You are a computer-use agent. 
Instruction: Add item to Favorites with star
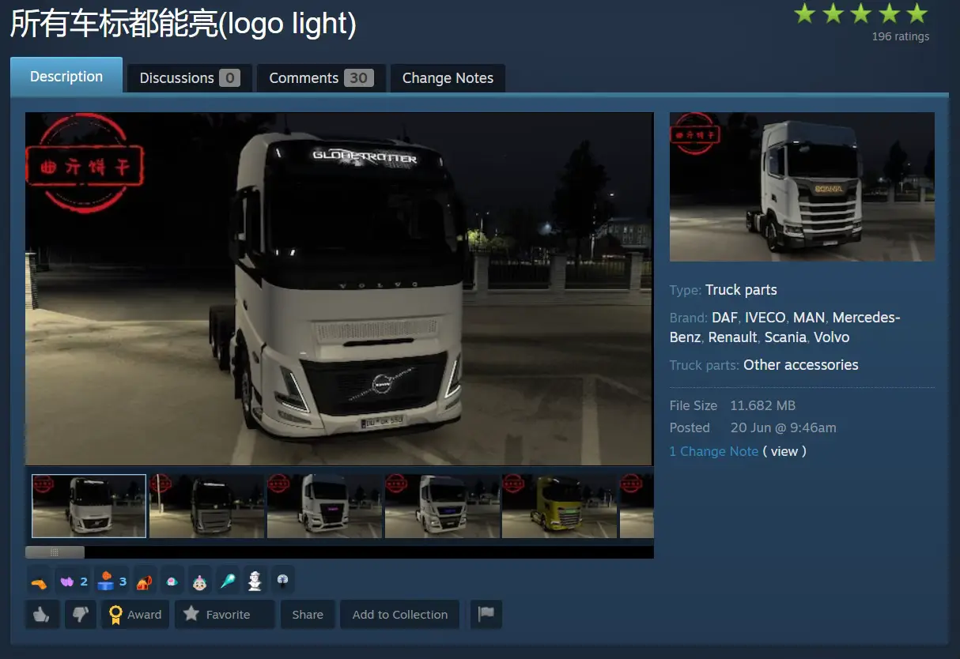pos(225,614)
